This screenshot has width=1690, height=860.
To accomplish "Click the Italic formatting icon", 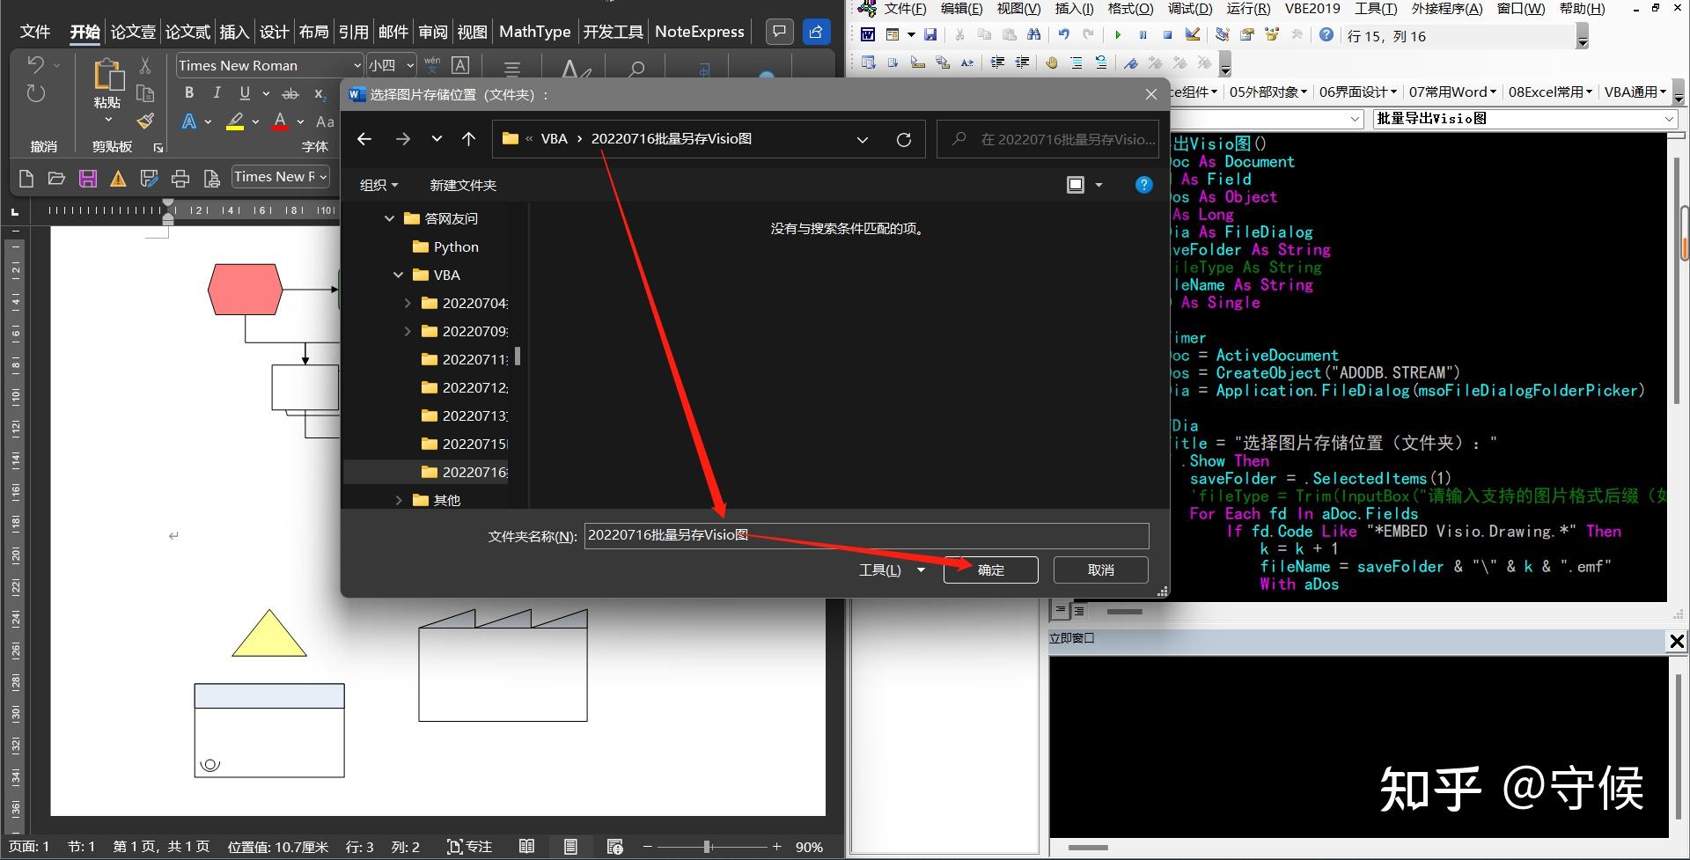I will 217,93.
